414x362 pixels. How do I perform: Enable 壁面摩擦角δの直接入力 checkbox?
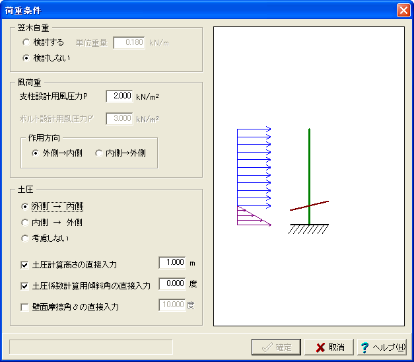(x=24, y=307)
